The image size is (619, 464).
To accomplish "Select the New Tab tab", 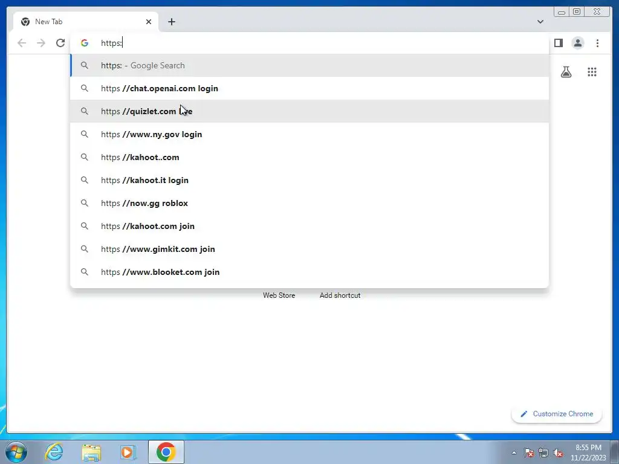I will [x=86, y=22].
